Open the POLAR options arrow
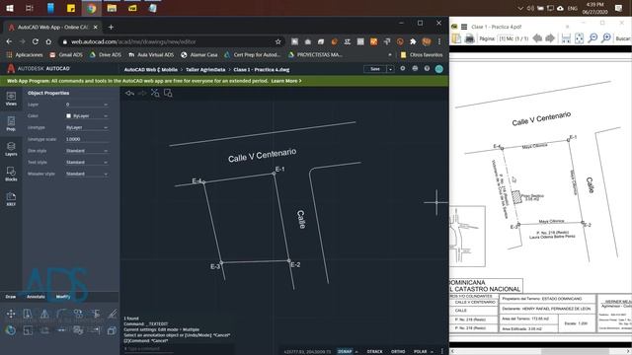 [x=432, y=352]
